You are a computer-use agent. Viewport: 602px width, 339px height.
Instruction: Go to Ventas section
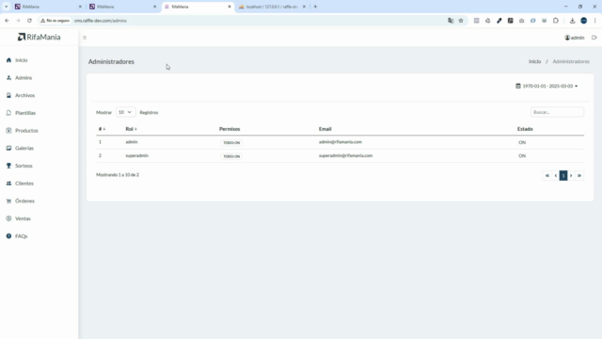(23, 218)
